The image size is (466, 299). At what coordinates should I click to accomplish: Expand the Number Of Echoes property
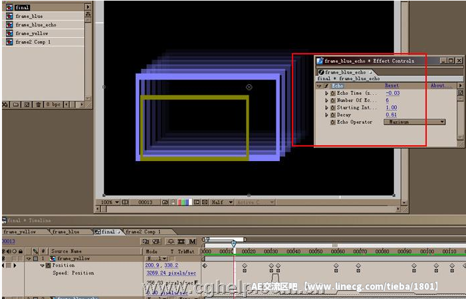tap(326, 100)
